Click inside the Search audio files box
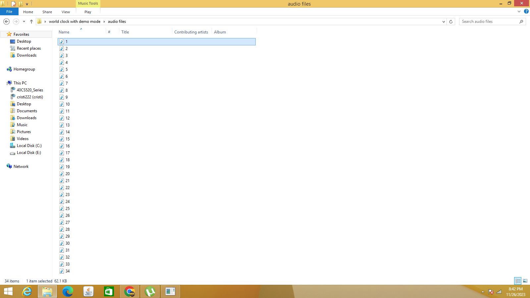530x298 pixels. tap(487, 21)
